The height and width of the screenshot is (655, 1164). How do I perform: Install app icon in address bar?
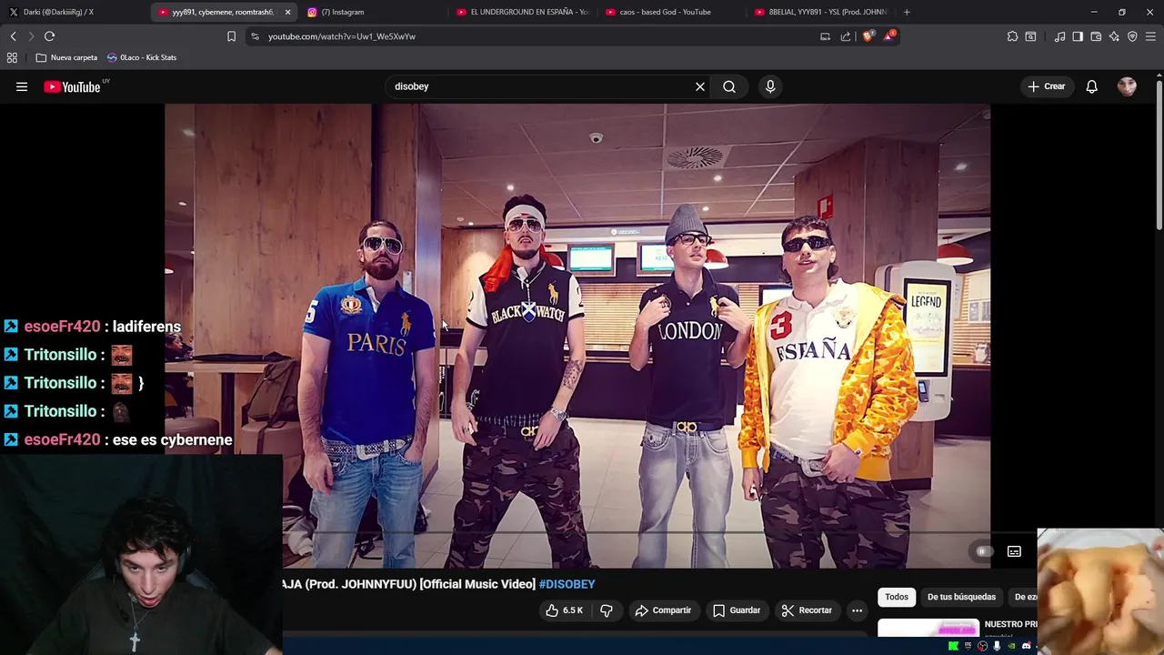pos(825,36)
